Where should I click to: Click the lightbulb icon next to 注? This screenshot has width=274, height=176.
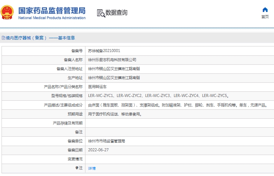[x=77, y=168]
